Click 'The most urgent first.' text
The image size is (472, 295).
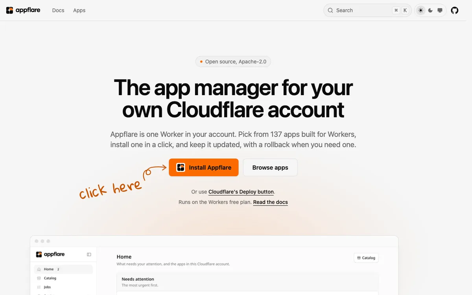(x=140, y=285)
